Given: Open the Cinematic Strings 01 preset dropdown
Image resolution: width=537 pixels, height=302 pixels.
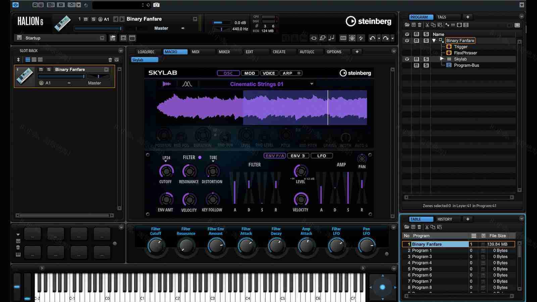Looking at the screenshot, I should tap(312, 84).
